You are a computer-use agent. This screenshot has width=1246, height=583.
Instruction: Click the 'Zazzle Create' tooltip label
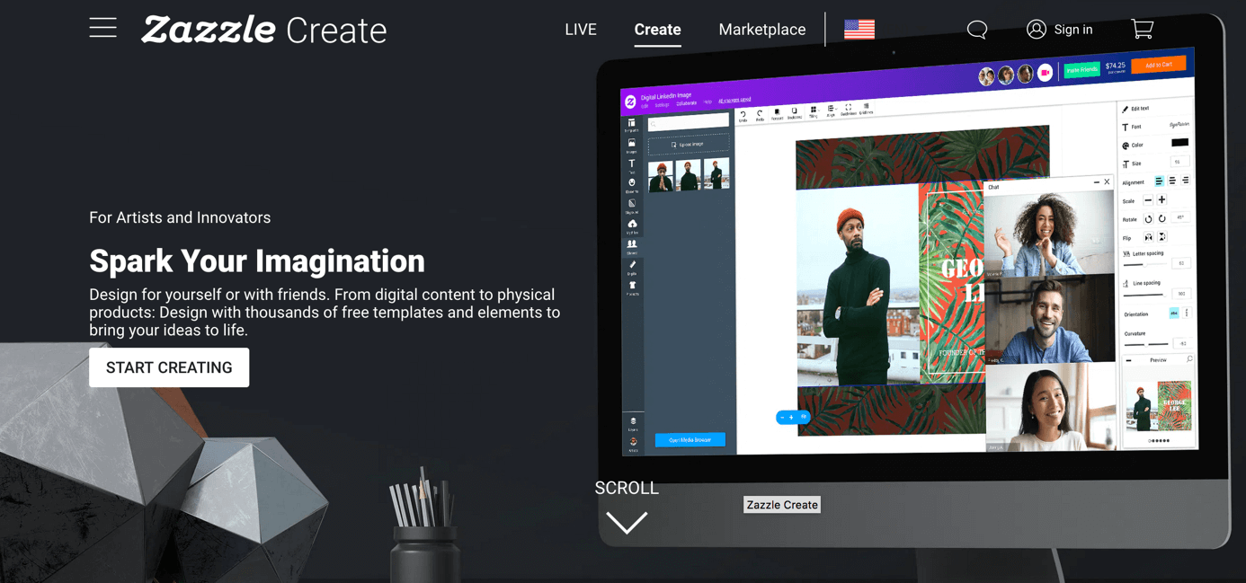tap(782, 505)
